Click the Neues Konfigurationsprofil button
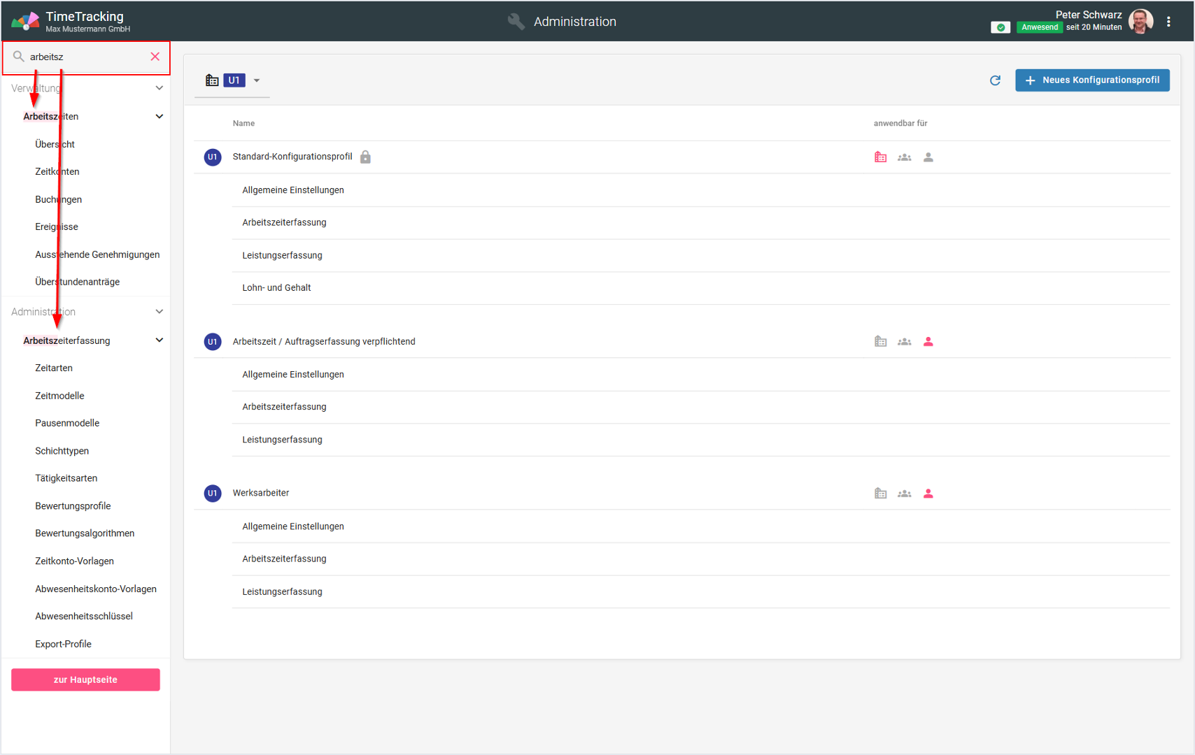 tap(1091, 80)
